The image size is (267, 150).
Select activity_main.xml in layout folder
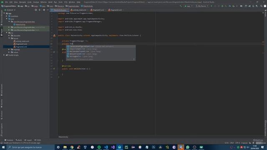click(23, 41)
